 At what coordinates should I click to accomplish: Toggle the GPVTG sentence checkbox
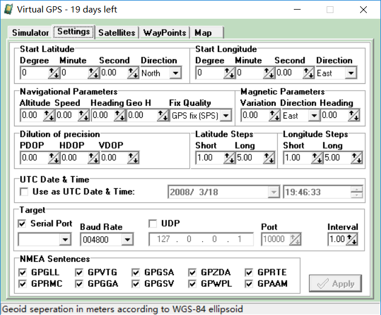coord(79,273)
